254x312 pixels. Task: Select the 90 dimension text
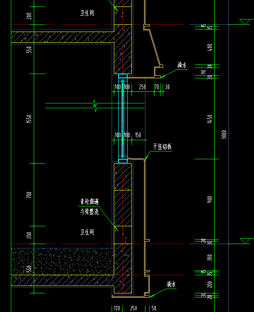[203, 72]
